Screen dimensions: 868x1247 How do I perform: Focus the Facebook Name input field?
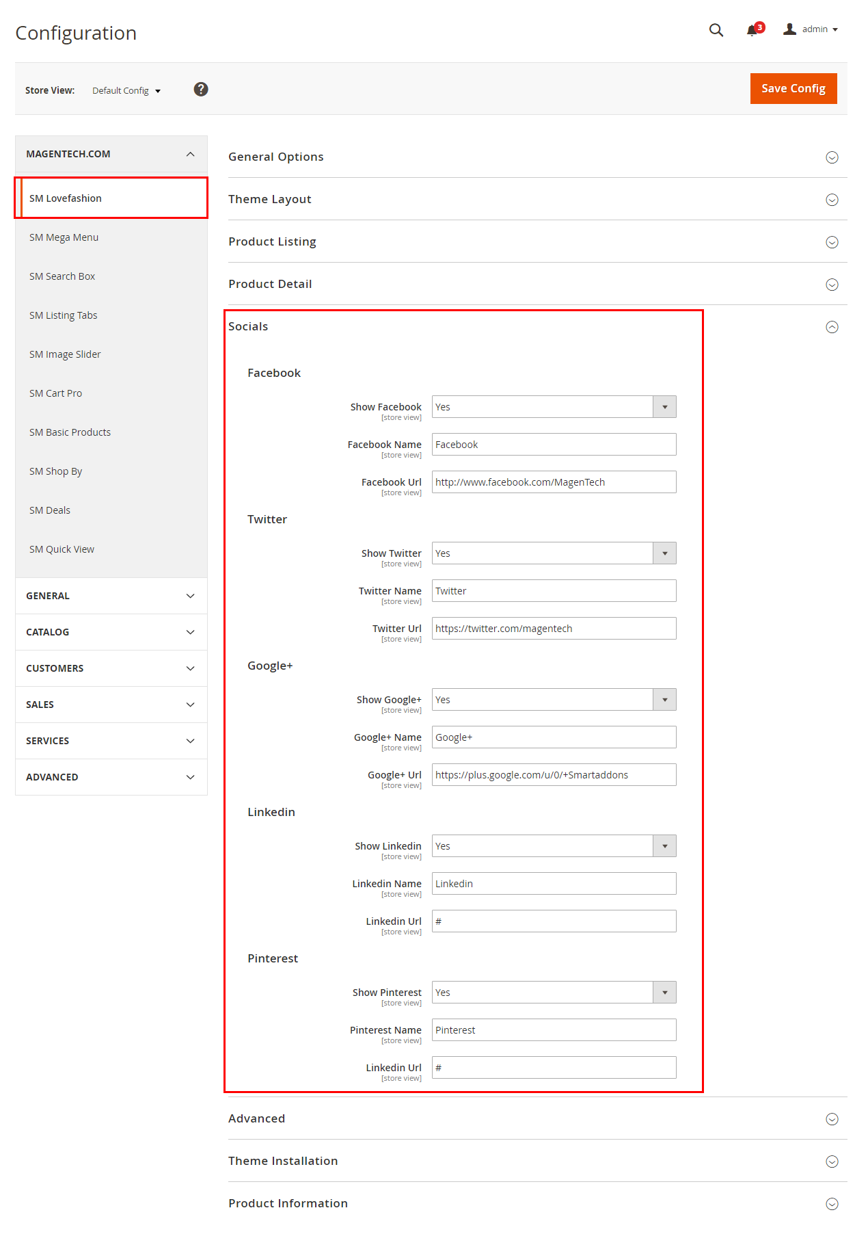click(x=554, y=445)
